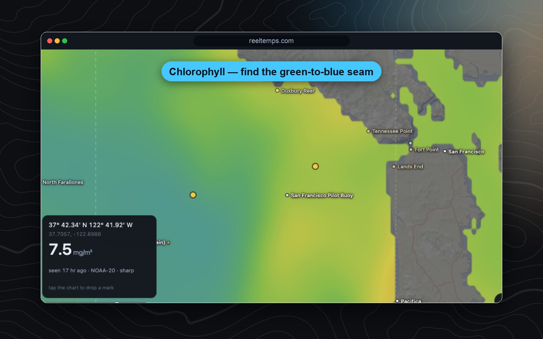Screen dimensions: 543x339
Task: Click the green fullscreen window button
Action: point(65,41)
